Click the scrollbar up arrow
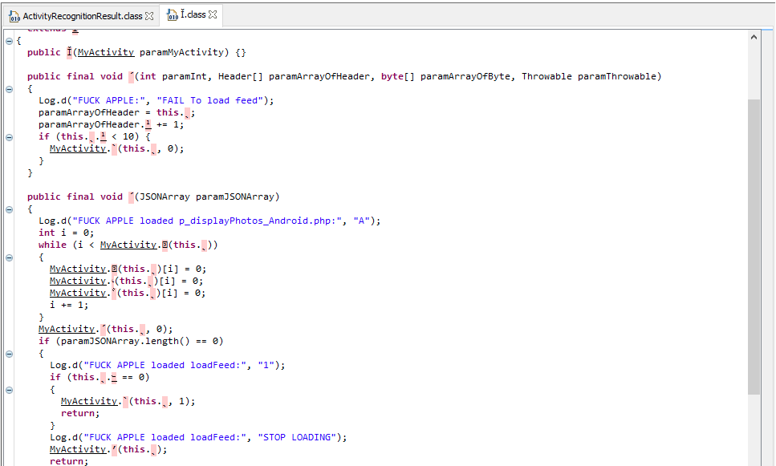This screenshot has height=466, width=776. pos(754,37)
